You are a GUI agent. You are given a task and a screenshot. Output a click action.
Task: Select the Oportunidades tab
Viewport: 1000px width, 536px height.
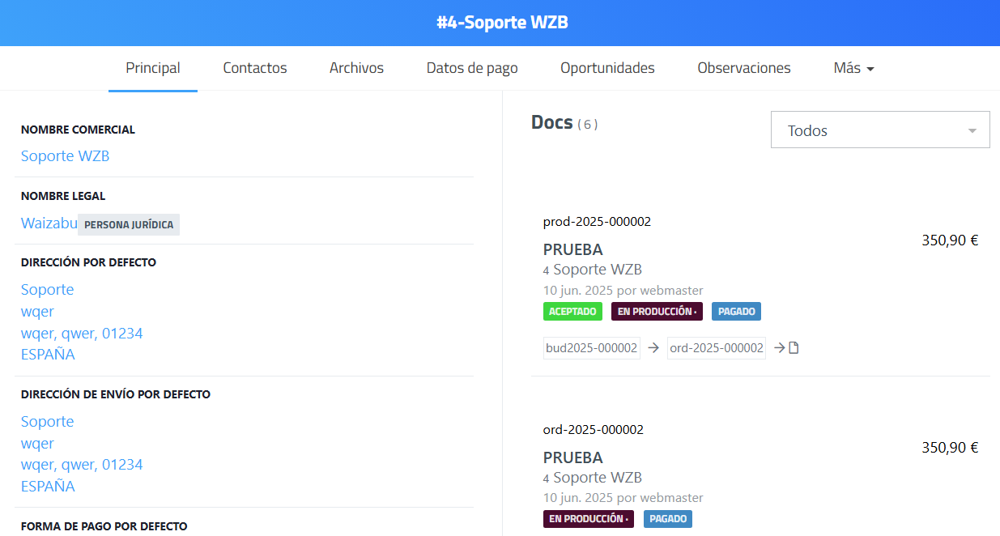(x=607, y=69)
